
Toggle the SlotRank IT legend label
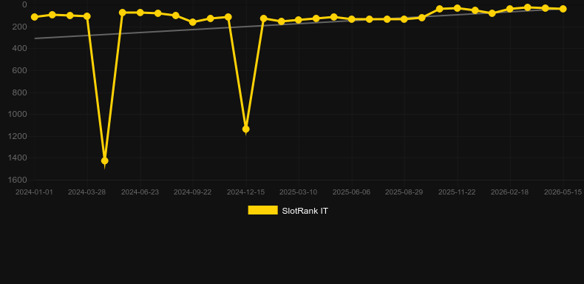tap(305, 211)
